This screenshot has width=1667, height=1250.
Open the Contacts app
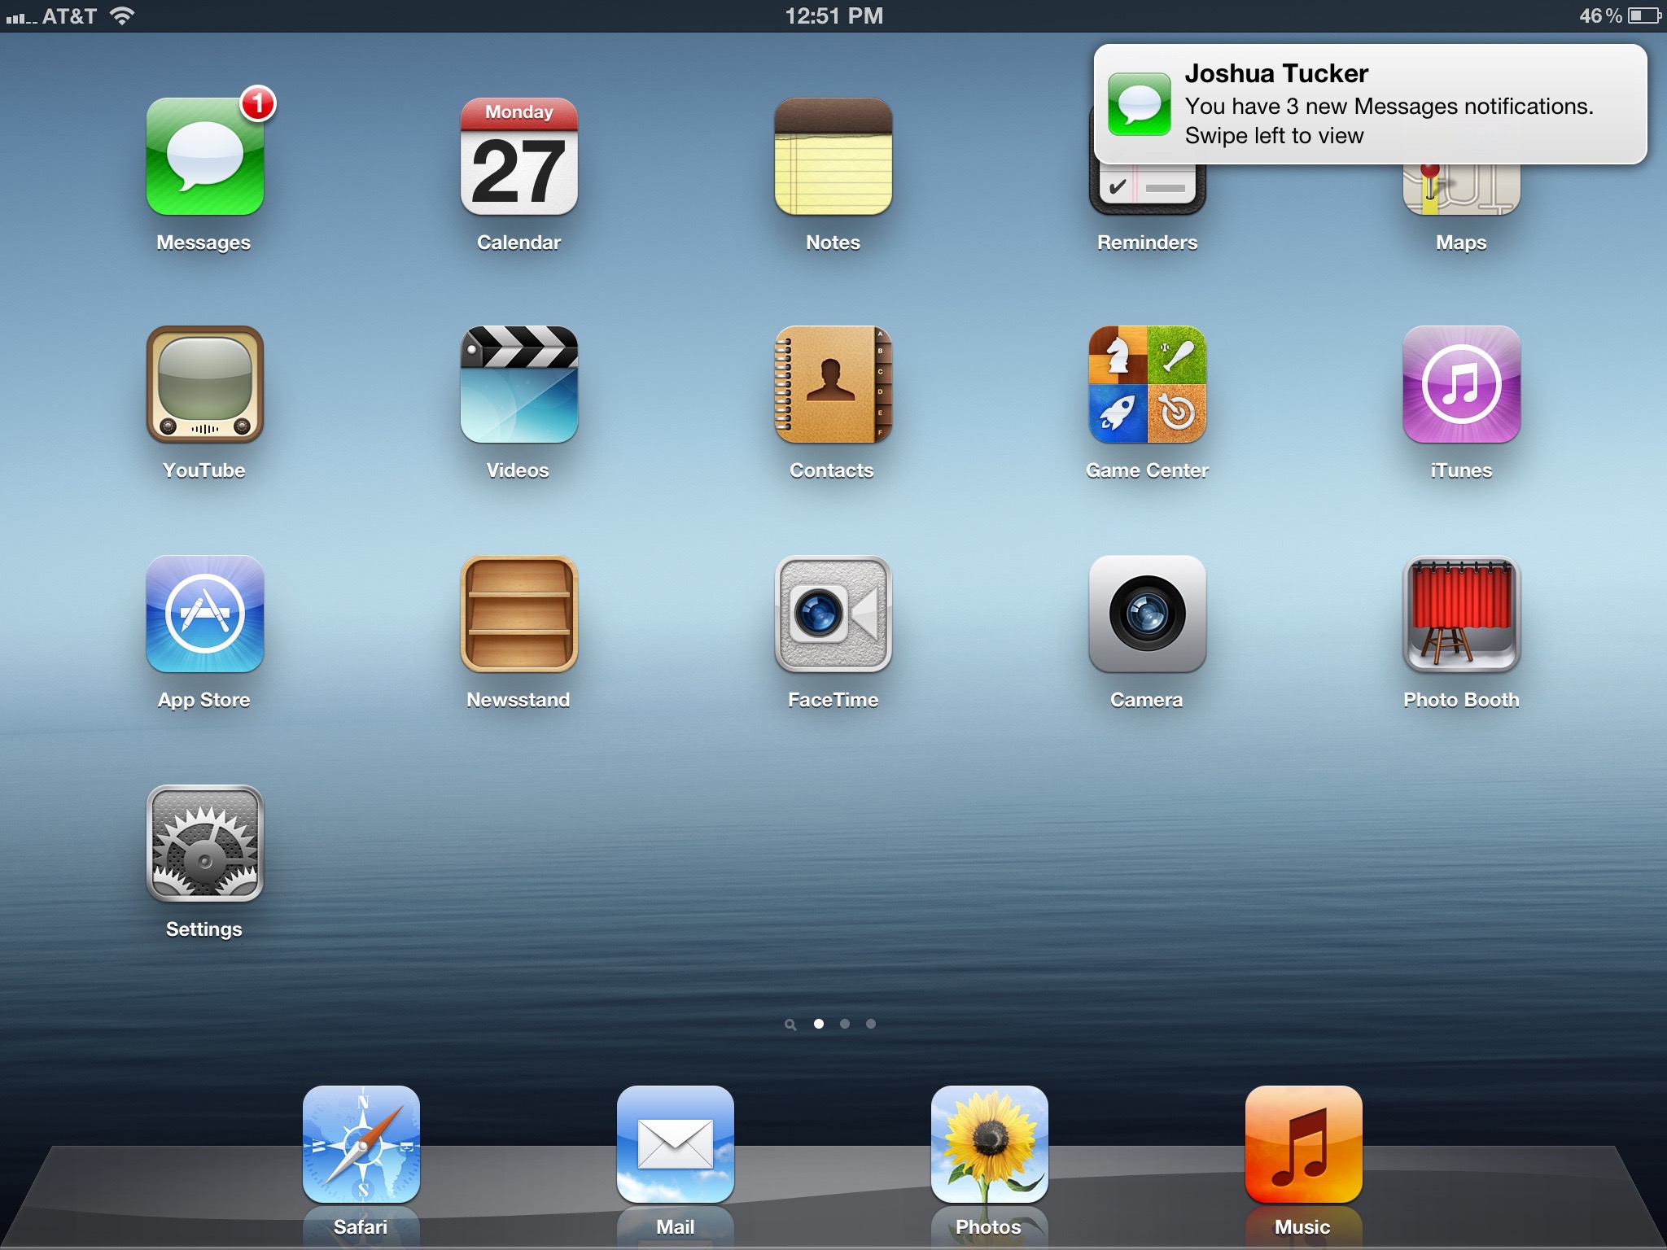click(833, 385)
